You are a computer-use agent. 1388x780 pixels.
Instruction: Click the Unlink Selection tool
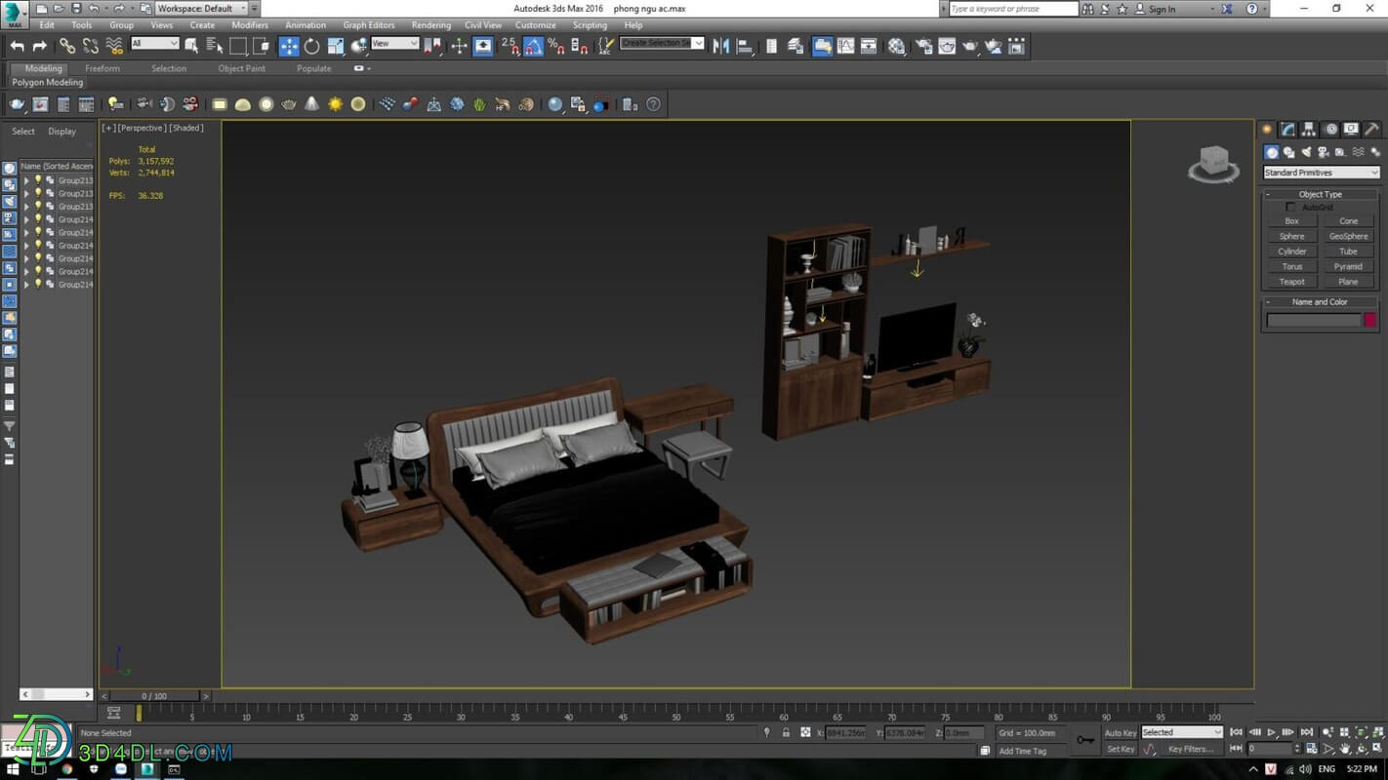(90, 46)
